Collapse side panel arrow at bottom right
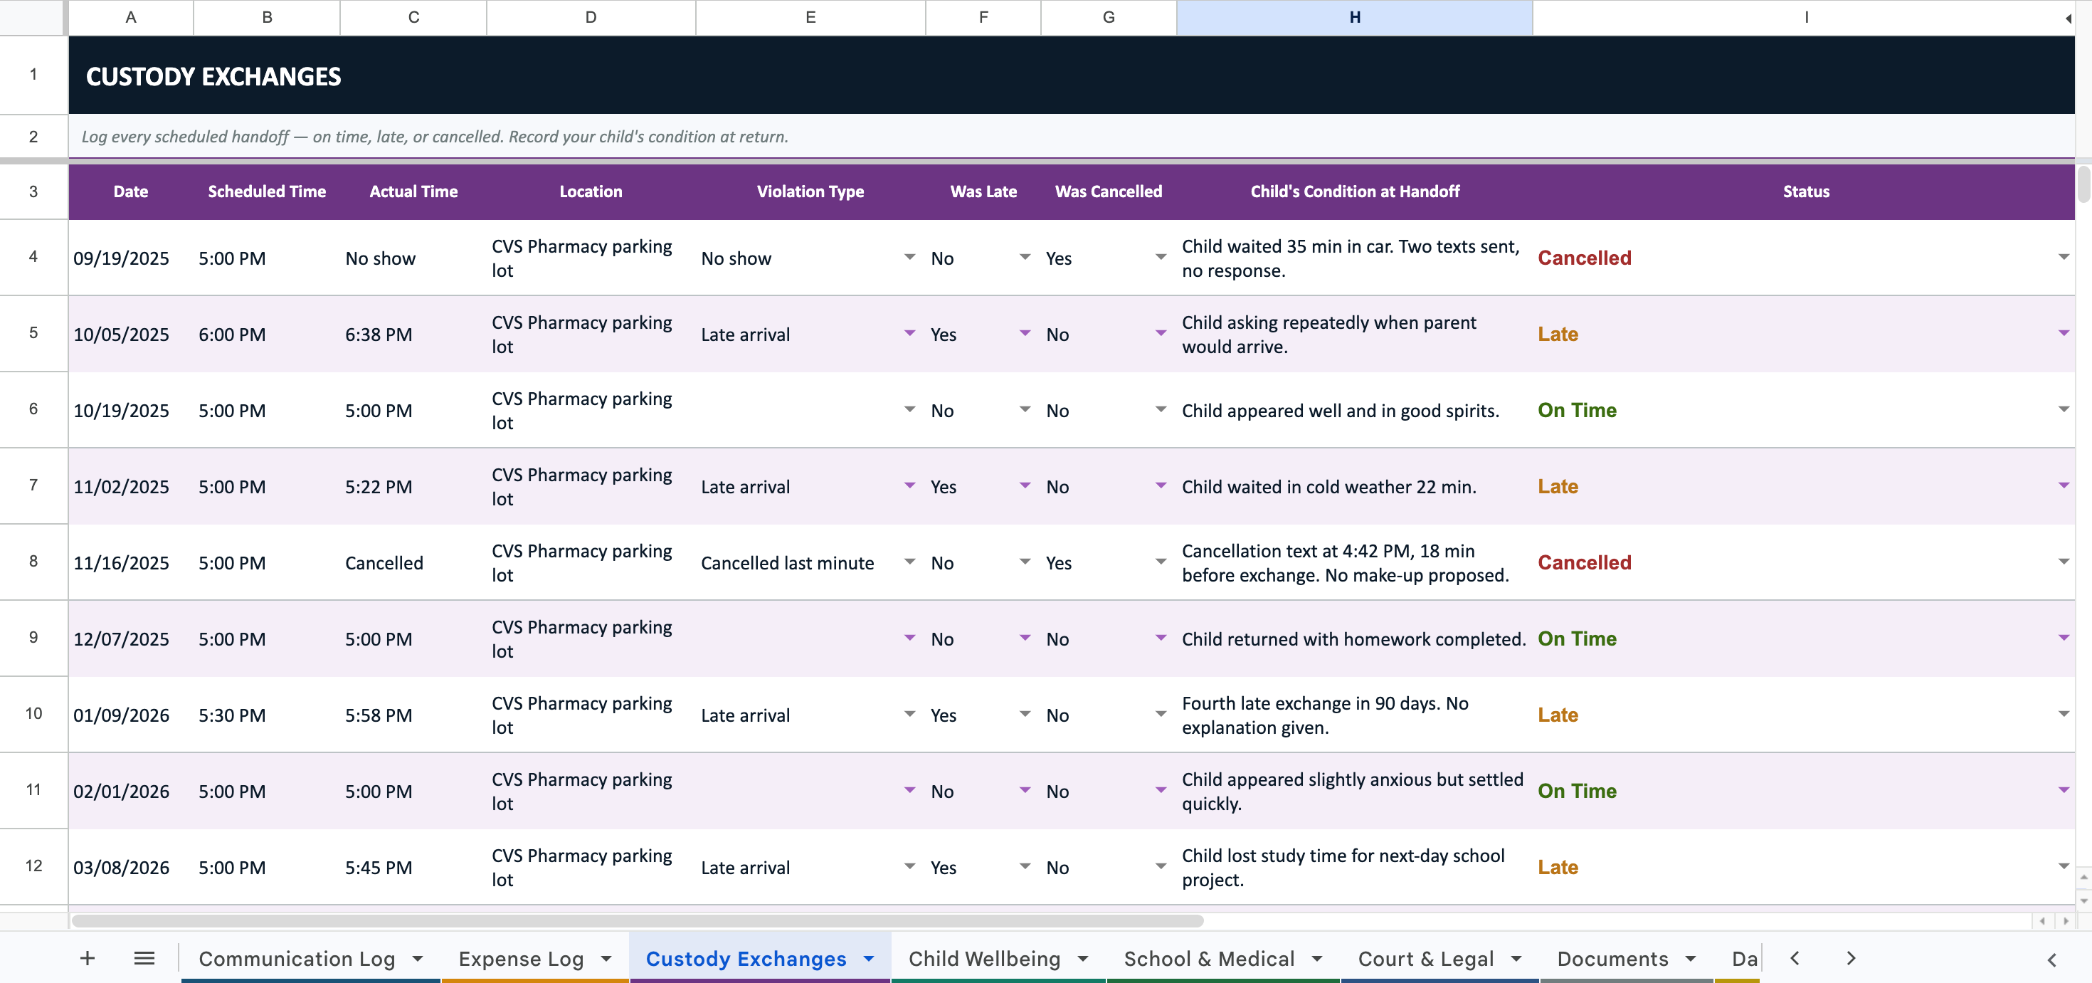 coord(2052,960)
